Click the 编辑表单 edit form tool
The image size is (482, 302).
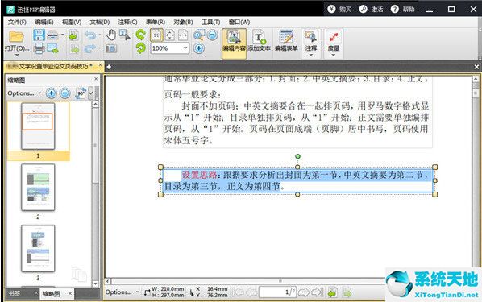286,40
